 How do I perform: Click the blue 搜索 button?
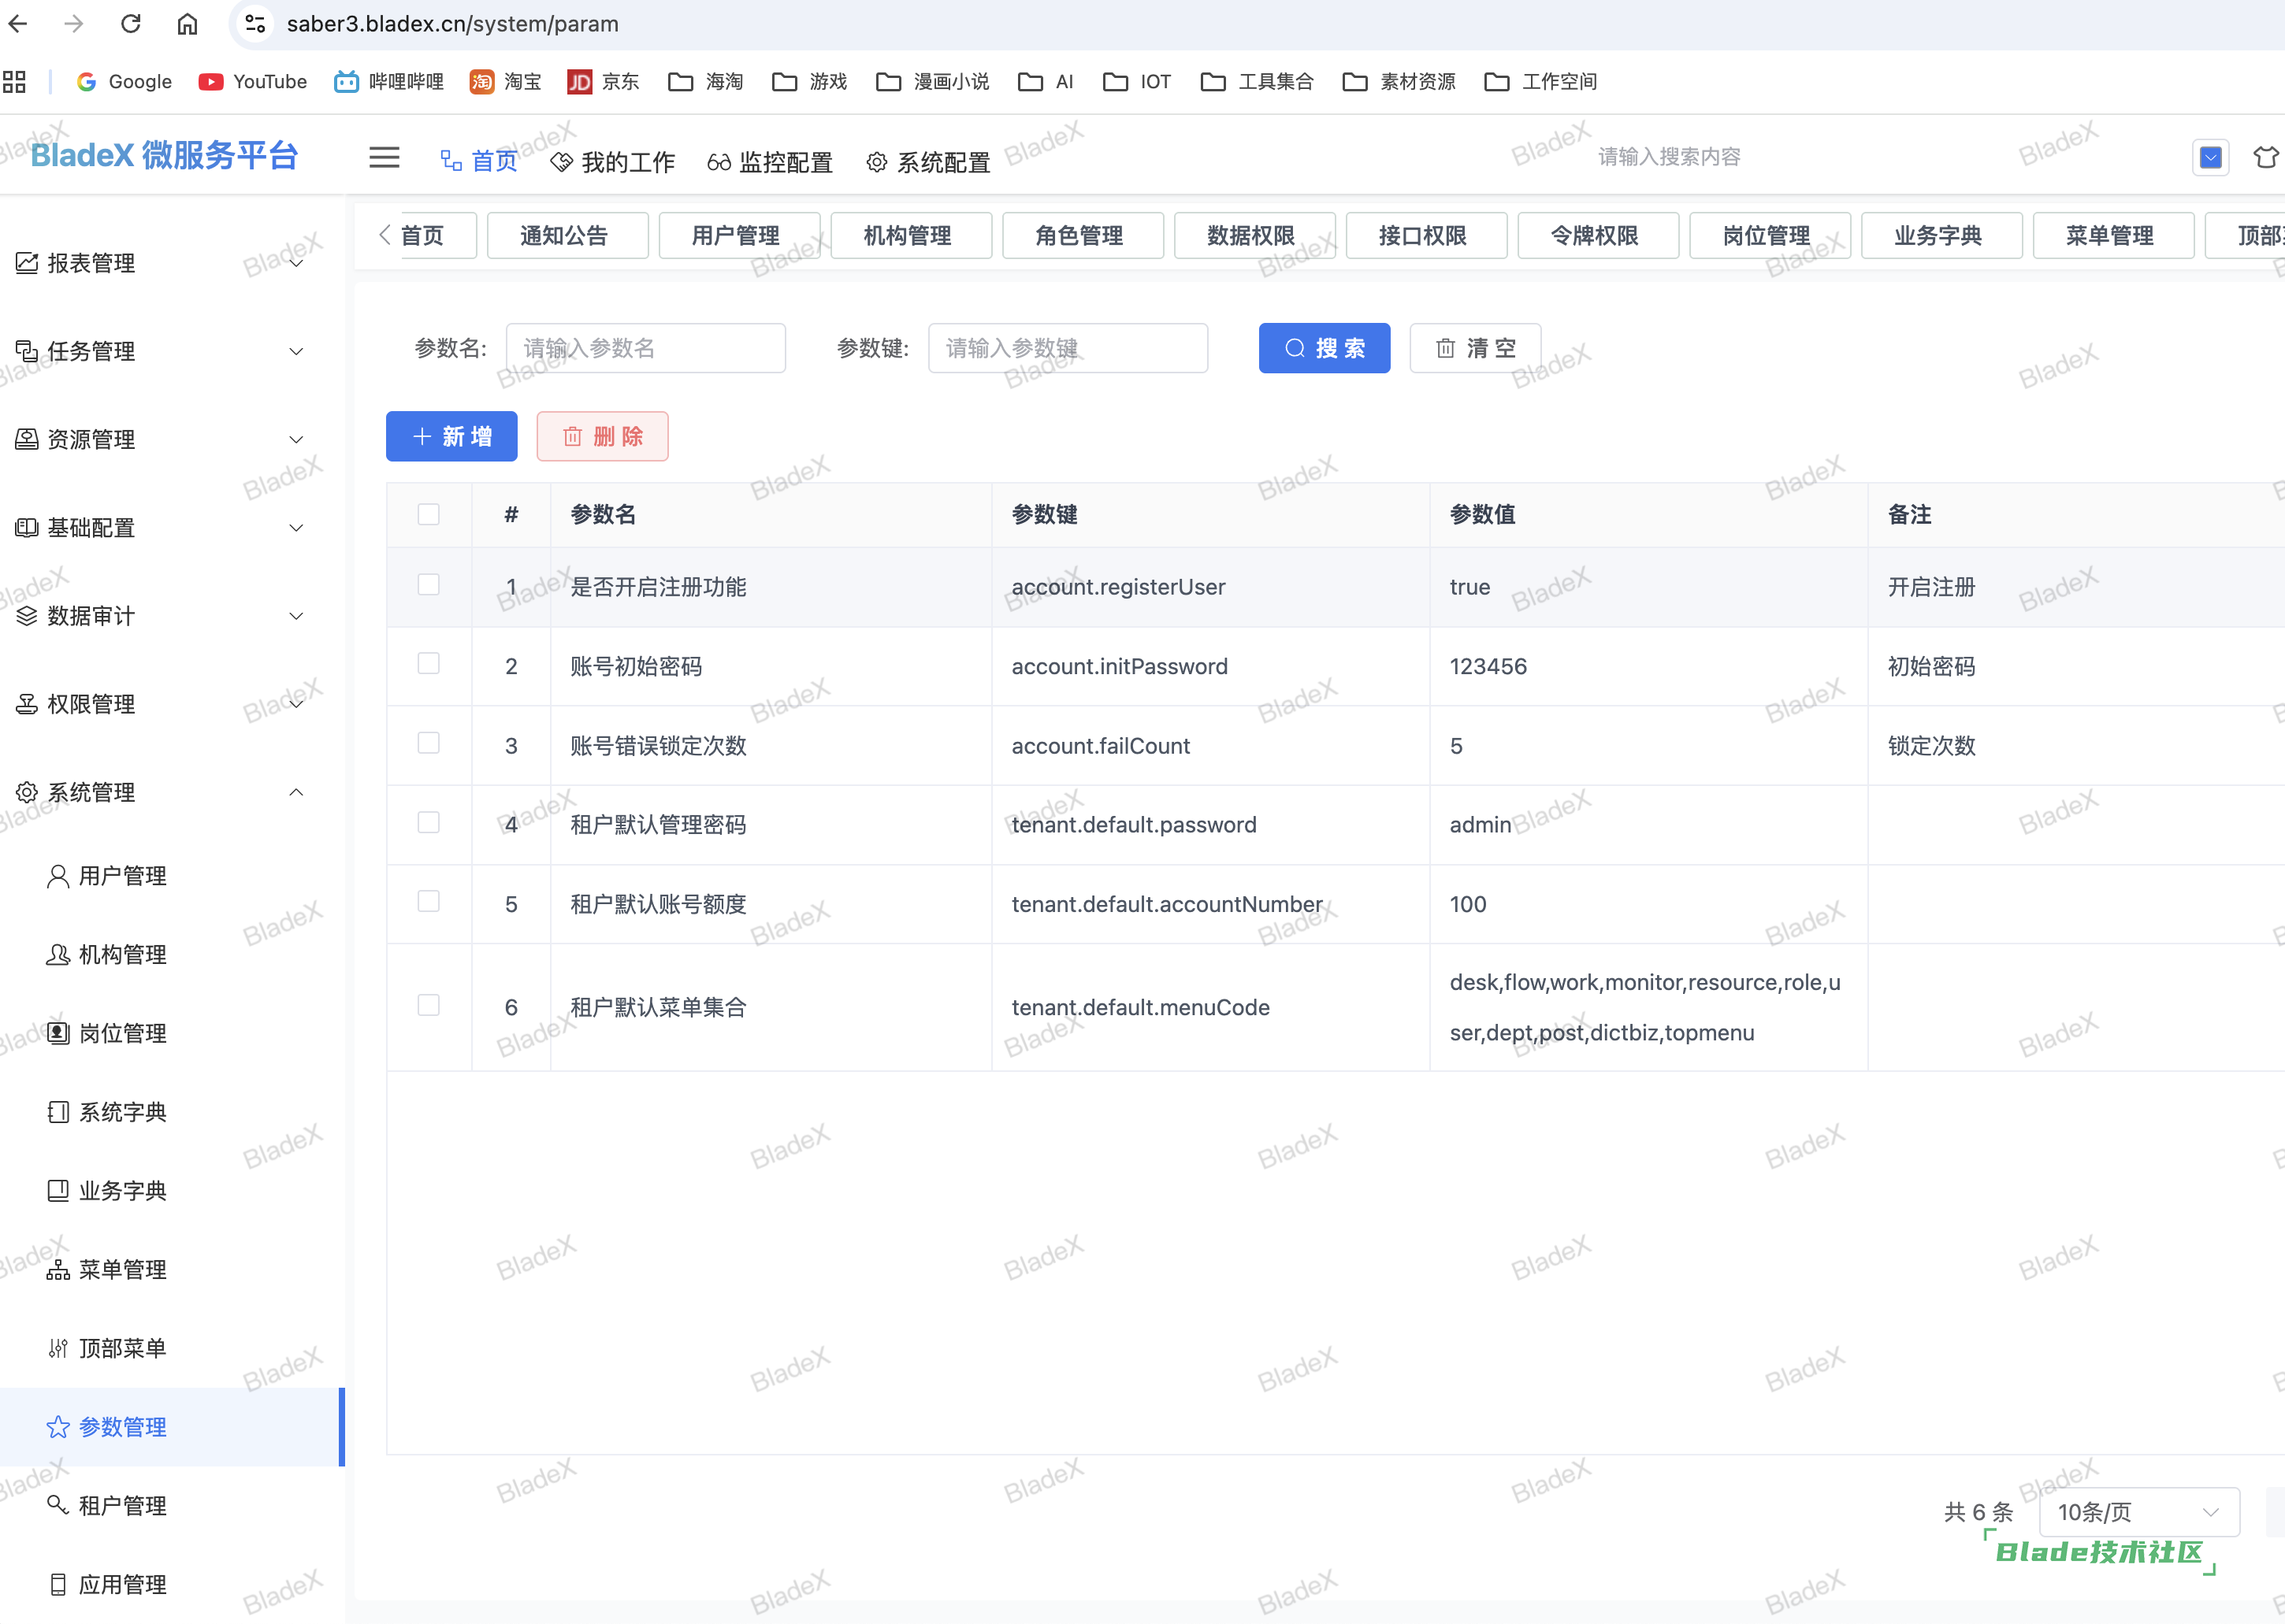(x=1324, y=348)
